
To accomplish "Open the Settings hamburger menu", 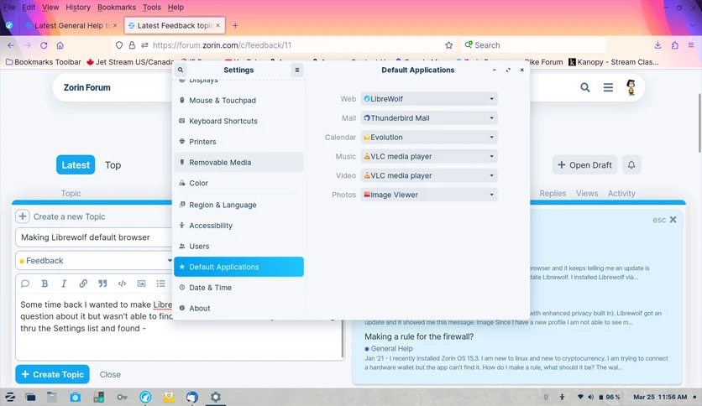I will coord(296,70).
